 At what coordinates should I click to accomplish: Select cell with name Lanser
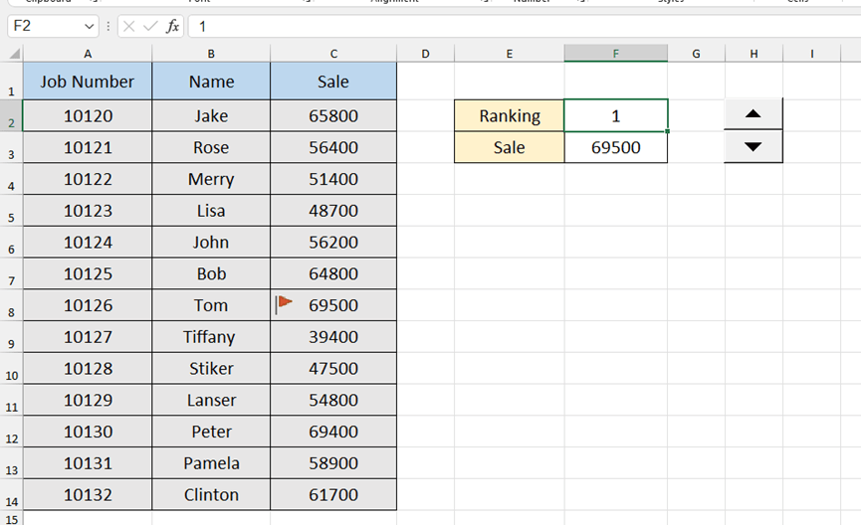[211, 400]
